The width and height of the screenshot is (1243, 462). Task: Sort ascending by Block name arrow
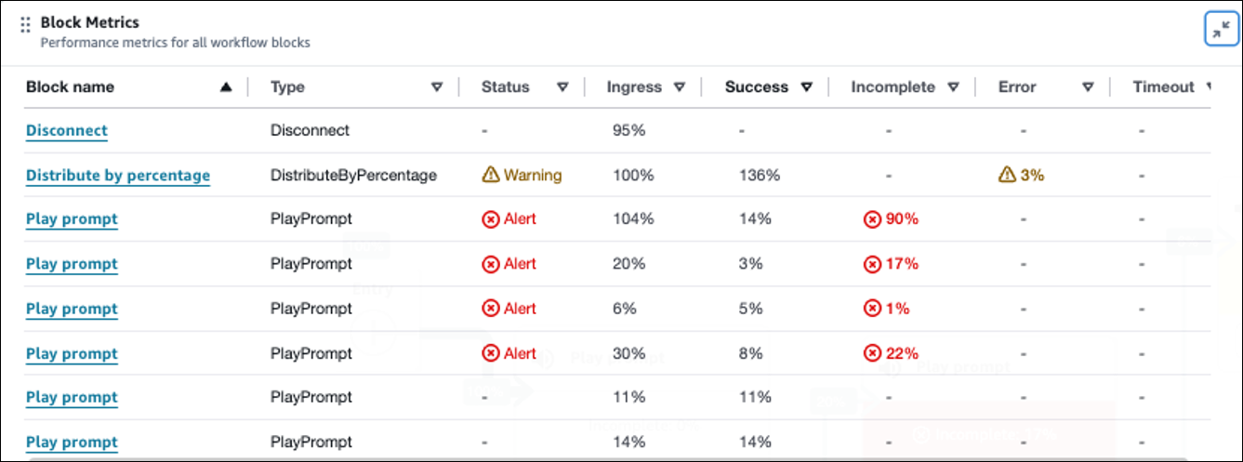tap(225, 87)
